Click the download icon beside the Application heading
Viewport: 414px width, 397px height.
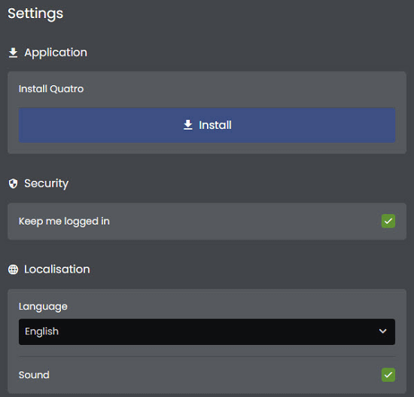13,53
